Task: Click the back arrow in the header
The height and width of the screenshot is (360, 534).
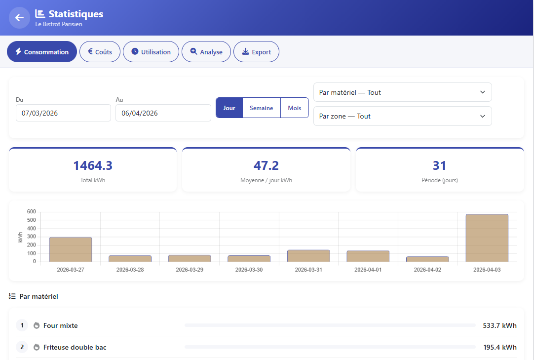Action: pyautogui.click(x=19, y=18)
